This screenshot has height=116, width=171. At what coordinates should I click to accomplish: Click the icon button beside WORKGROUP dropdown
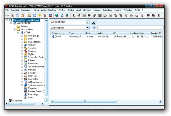pyautogui.click(x=93, y=22)
